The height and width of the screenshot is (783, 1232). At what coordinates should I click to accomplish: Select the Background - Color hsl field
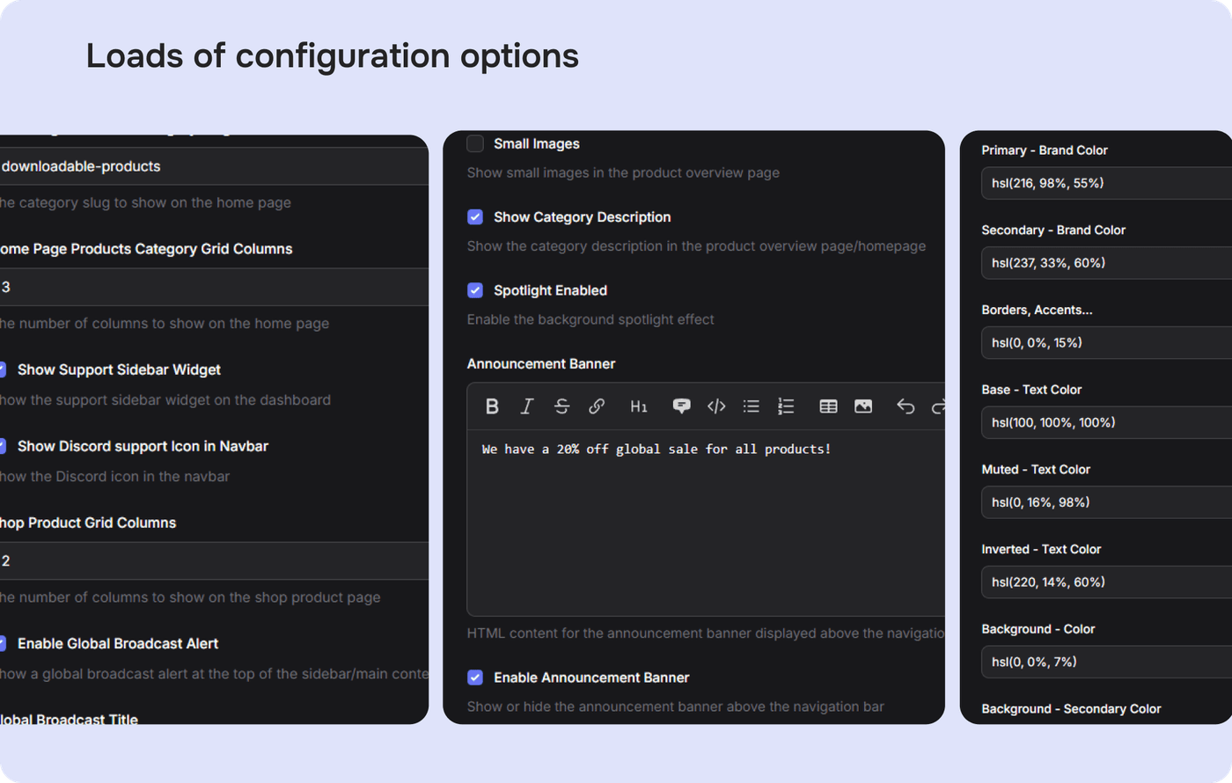click(1105, 662)
